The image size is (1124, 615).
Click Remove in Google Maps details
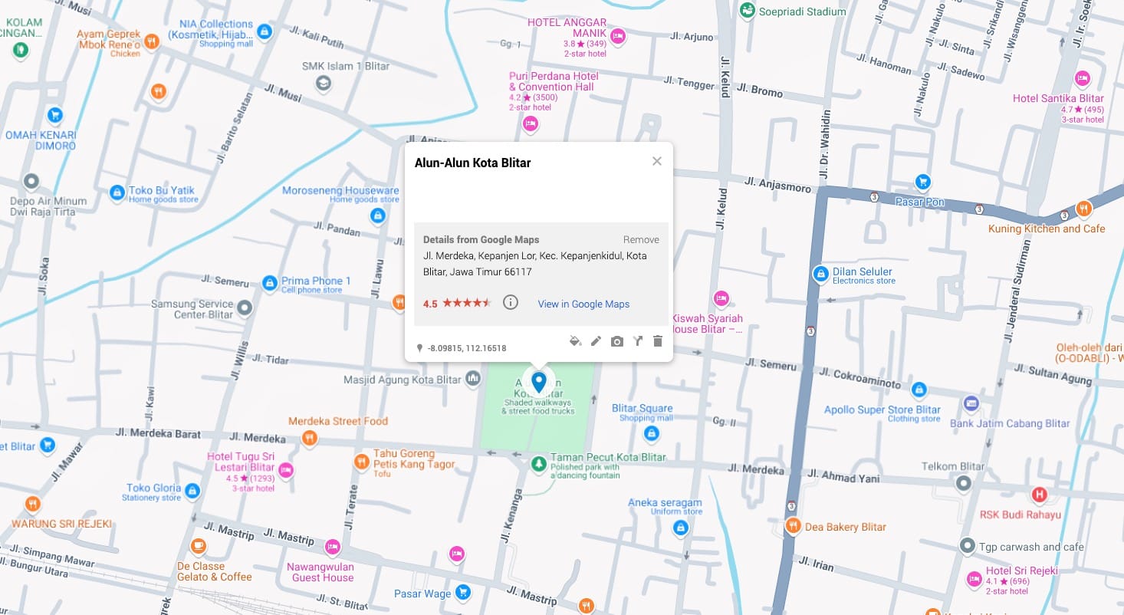(641, 239)
